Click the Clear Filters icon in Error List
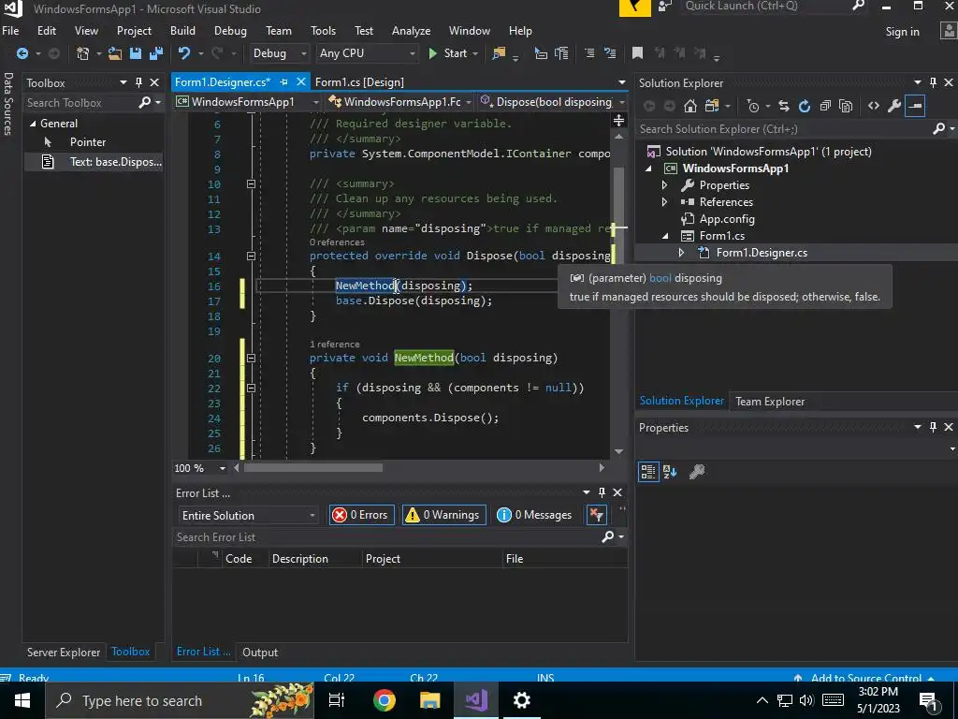 [596, 515]
